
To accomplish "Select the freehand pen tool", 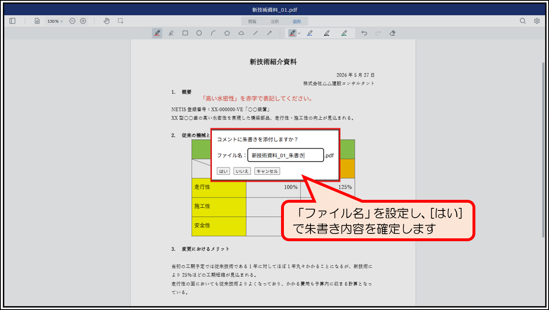I will pyautogui.click(x=157, y=33).
